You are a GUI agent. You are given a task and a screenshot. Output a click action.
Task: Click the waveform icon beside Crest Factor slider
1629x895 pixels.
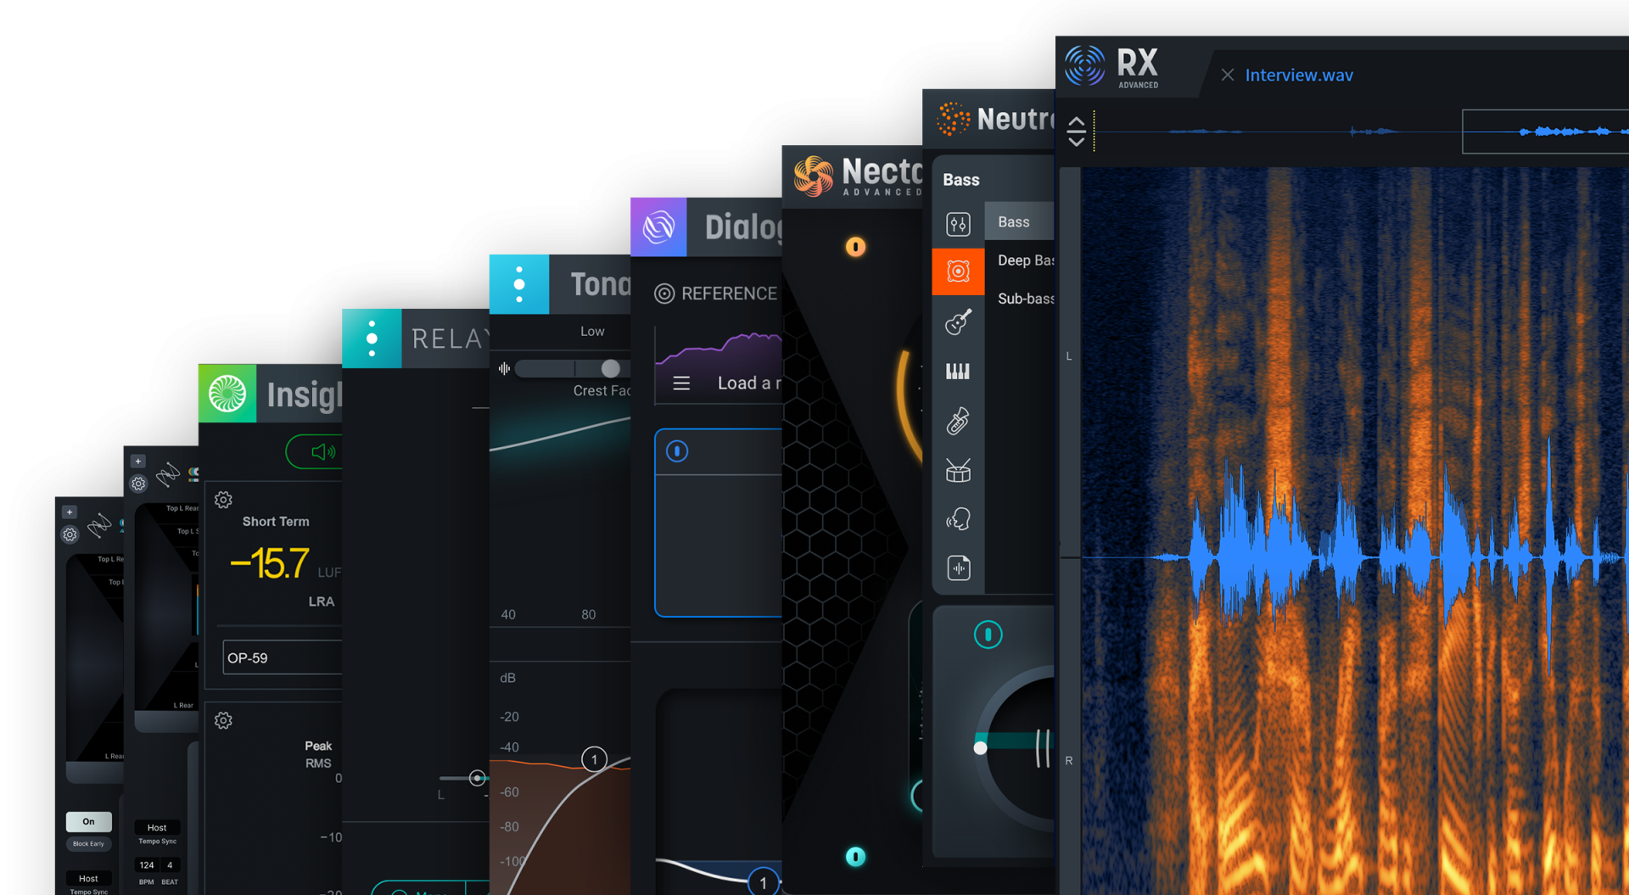(x=504, y=368)
